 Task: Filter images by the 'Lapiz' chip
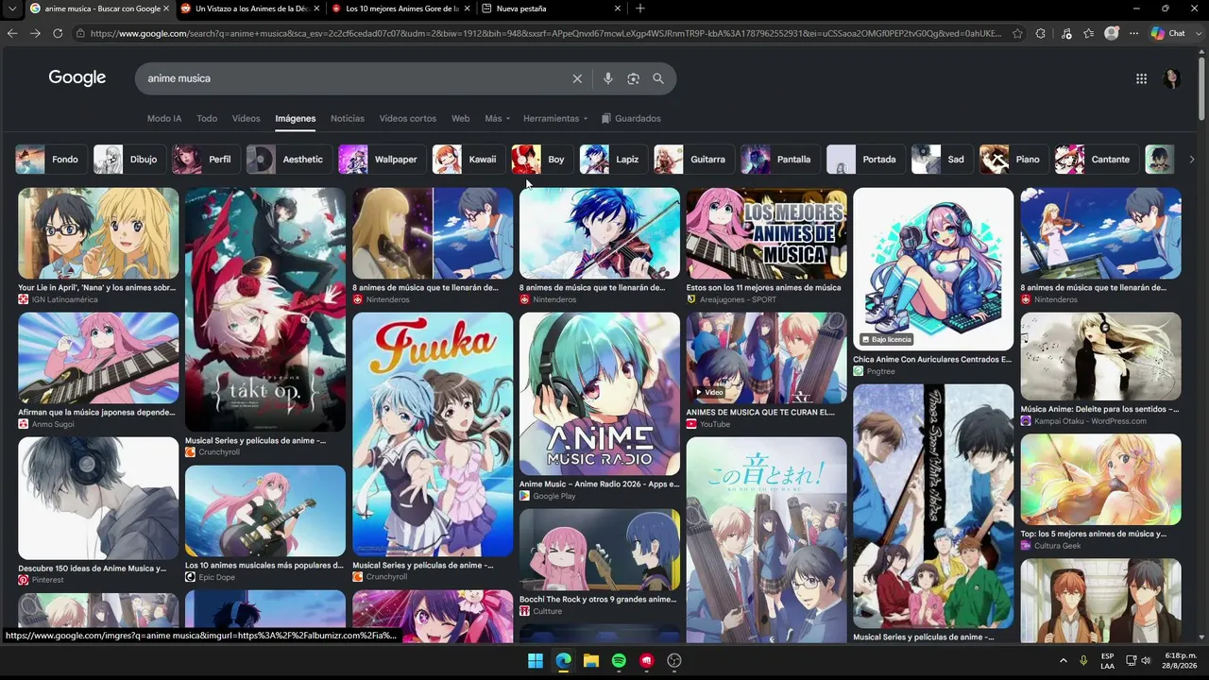614,160
